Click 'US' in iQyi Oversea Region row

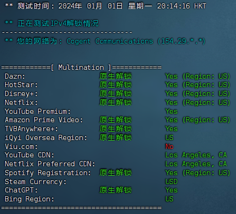(x=169, y=138)
